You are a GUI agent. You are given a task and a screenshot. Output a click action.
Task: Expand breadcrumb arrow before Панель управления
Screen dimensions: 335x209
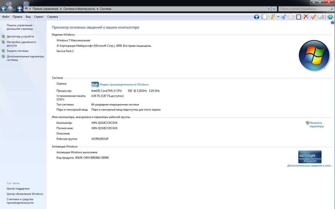coord(30,9)
